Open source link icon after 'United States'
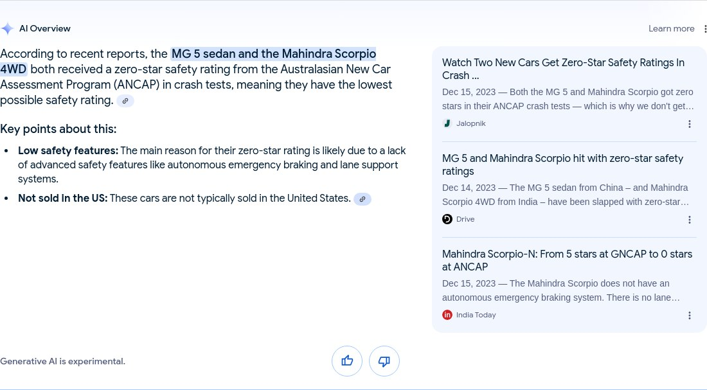This screenshot has height=390, width=707. (x=362, y=199)
